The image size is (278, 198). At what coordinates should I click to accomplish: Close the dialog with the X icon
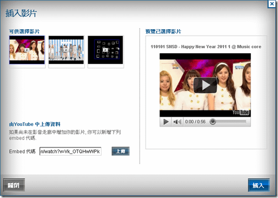tap(272, 4)
